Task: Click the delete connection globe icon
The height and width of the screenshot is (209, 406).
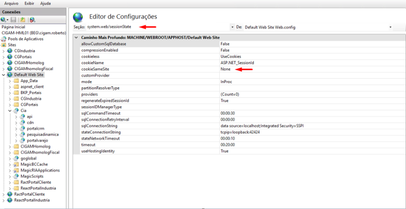Action: click(32, 20)
